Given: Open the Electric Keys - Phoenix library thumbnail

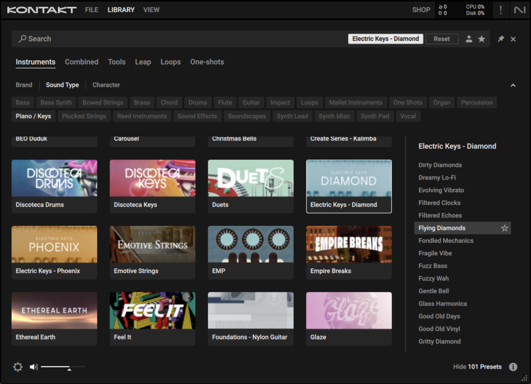Looking at the screenshot, I should tap(54, 244).
